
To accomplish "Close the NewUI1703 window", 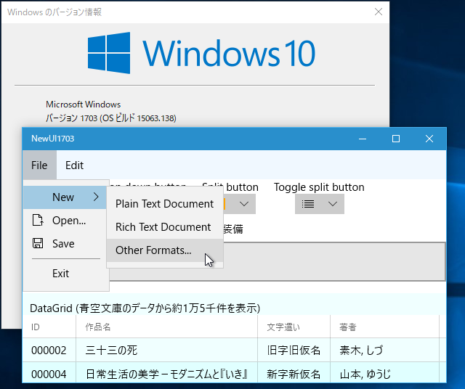I will [x=429, y=139].
